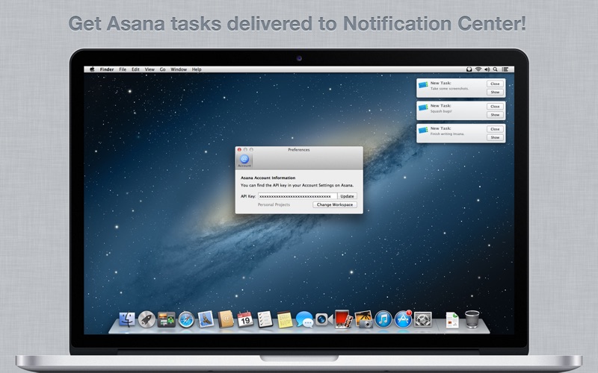Click the Apple menu logo
This screenshot has height=373, width=598.
pos(92,69)
